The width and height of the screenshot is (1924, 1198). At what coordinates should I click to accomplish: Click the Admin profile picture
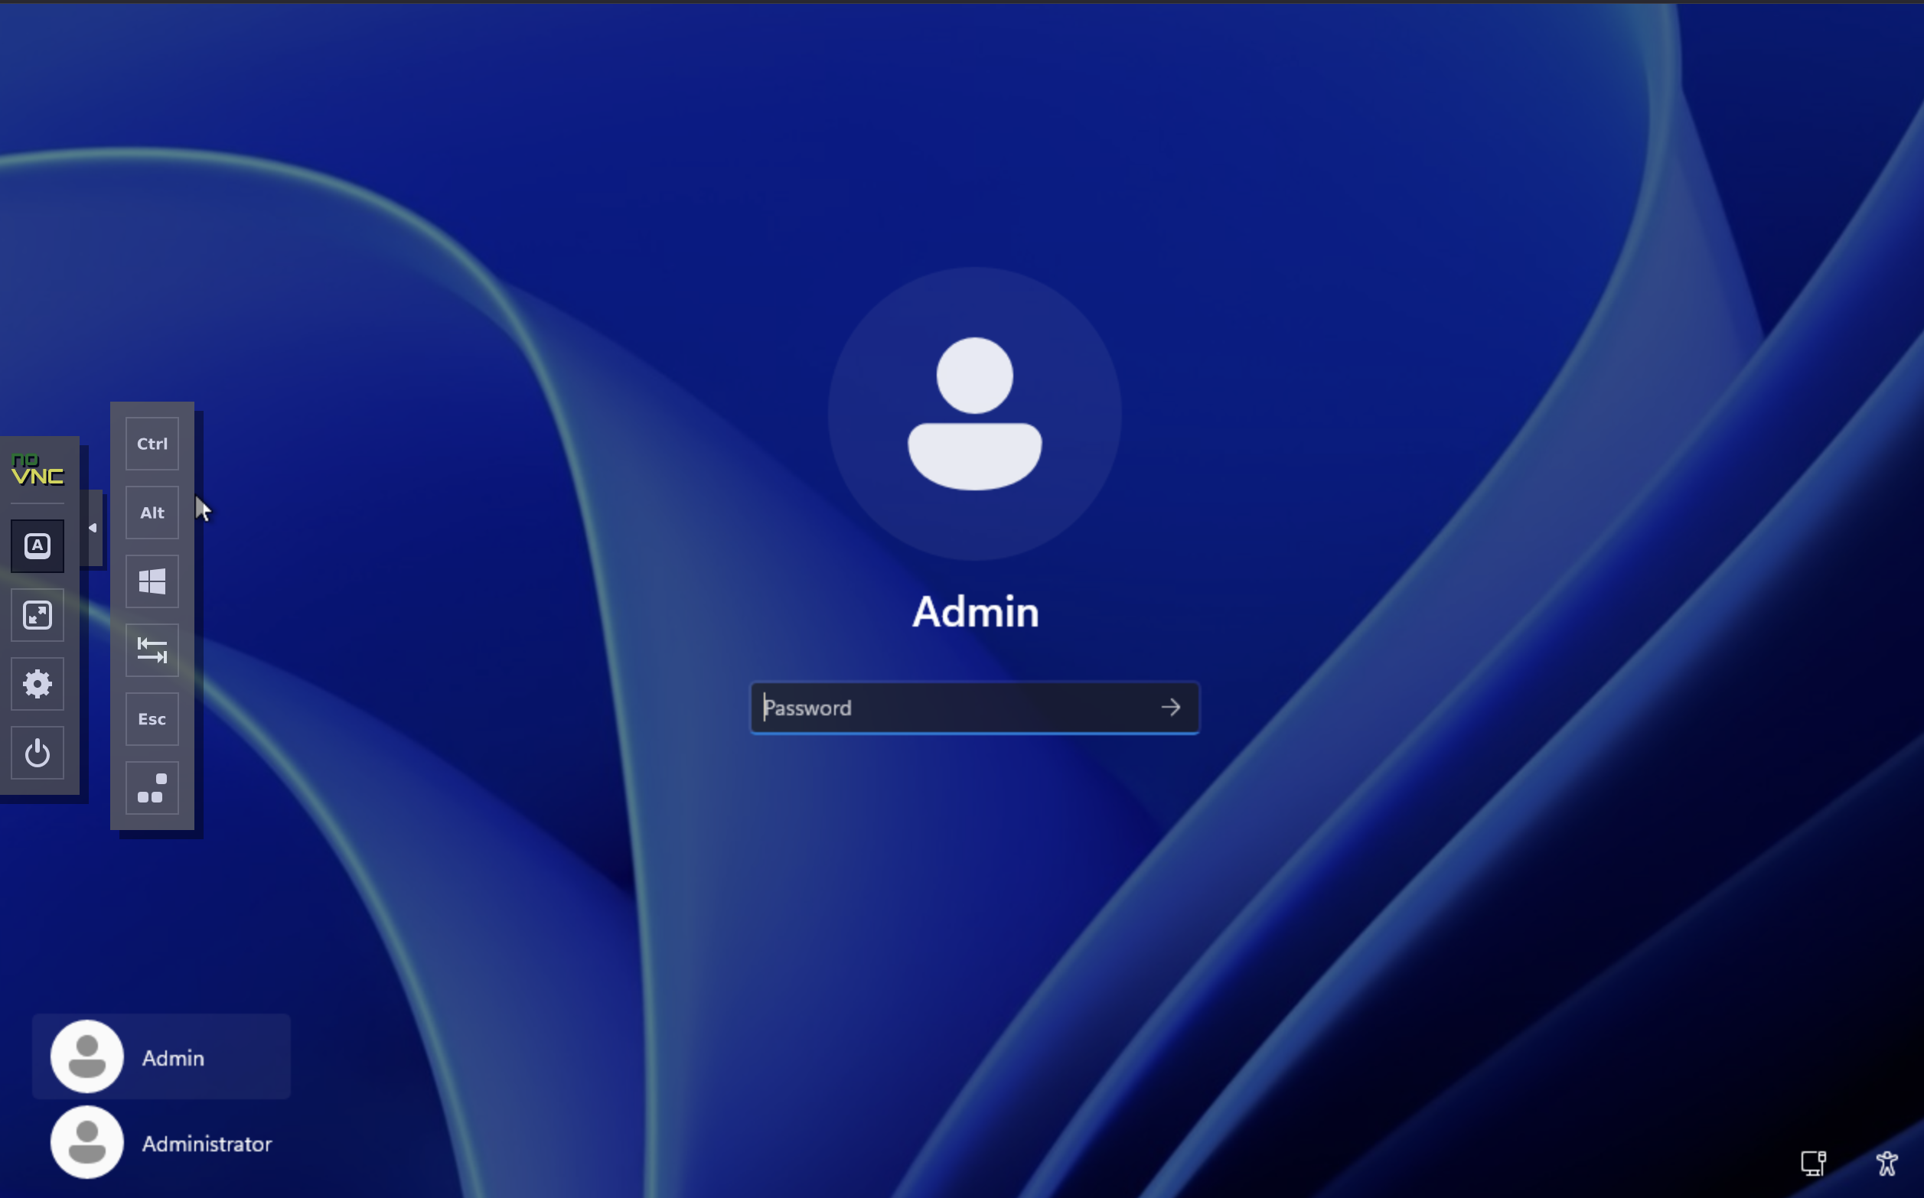point(975,414)
